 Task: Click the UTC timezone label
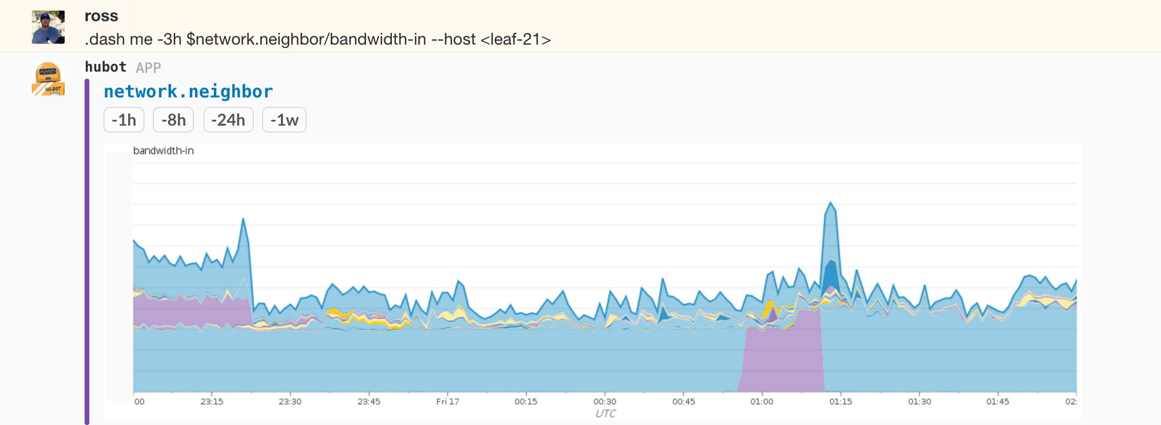[x=605, y=413]
